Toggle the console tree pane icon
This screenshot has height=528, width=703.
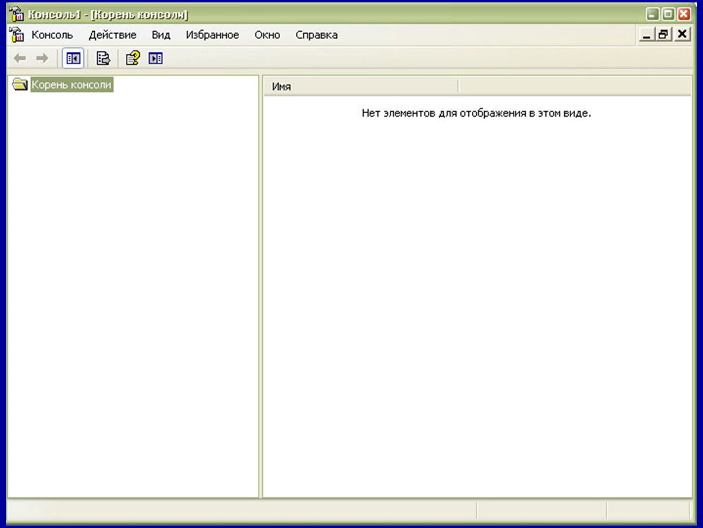coord(73,58)
